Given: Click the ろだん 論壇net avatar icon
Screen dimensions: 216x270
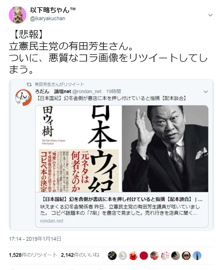Looking at the screenshot, I should (x=24, y=98).
